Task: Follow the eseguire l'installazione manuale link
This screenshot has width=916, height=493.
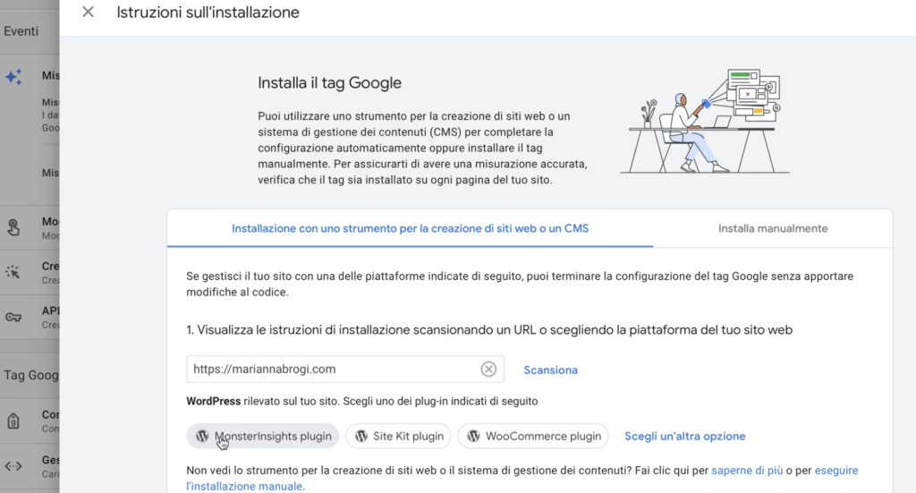Action: (x=244, y=487)
